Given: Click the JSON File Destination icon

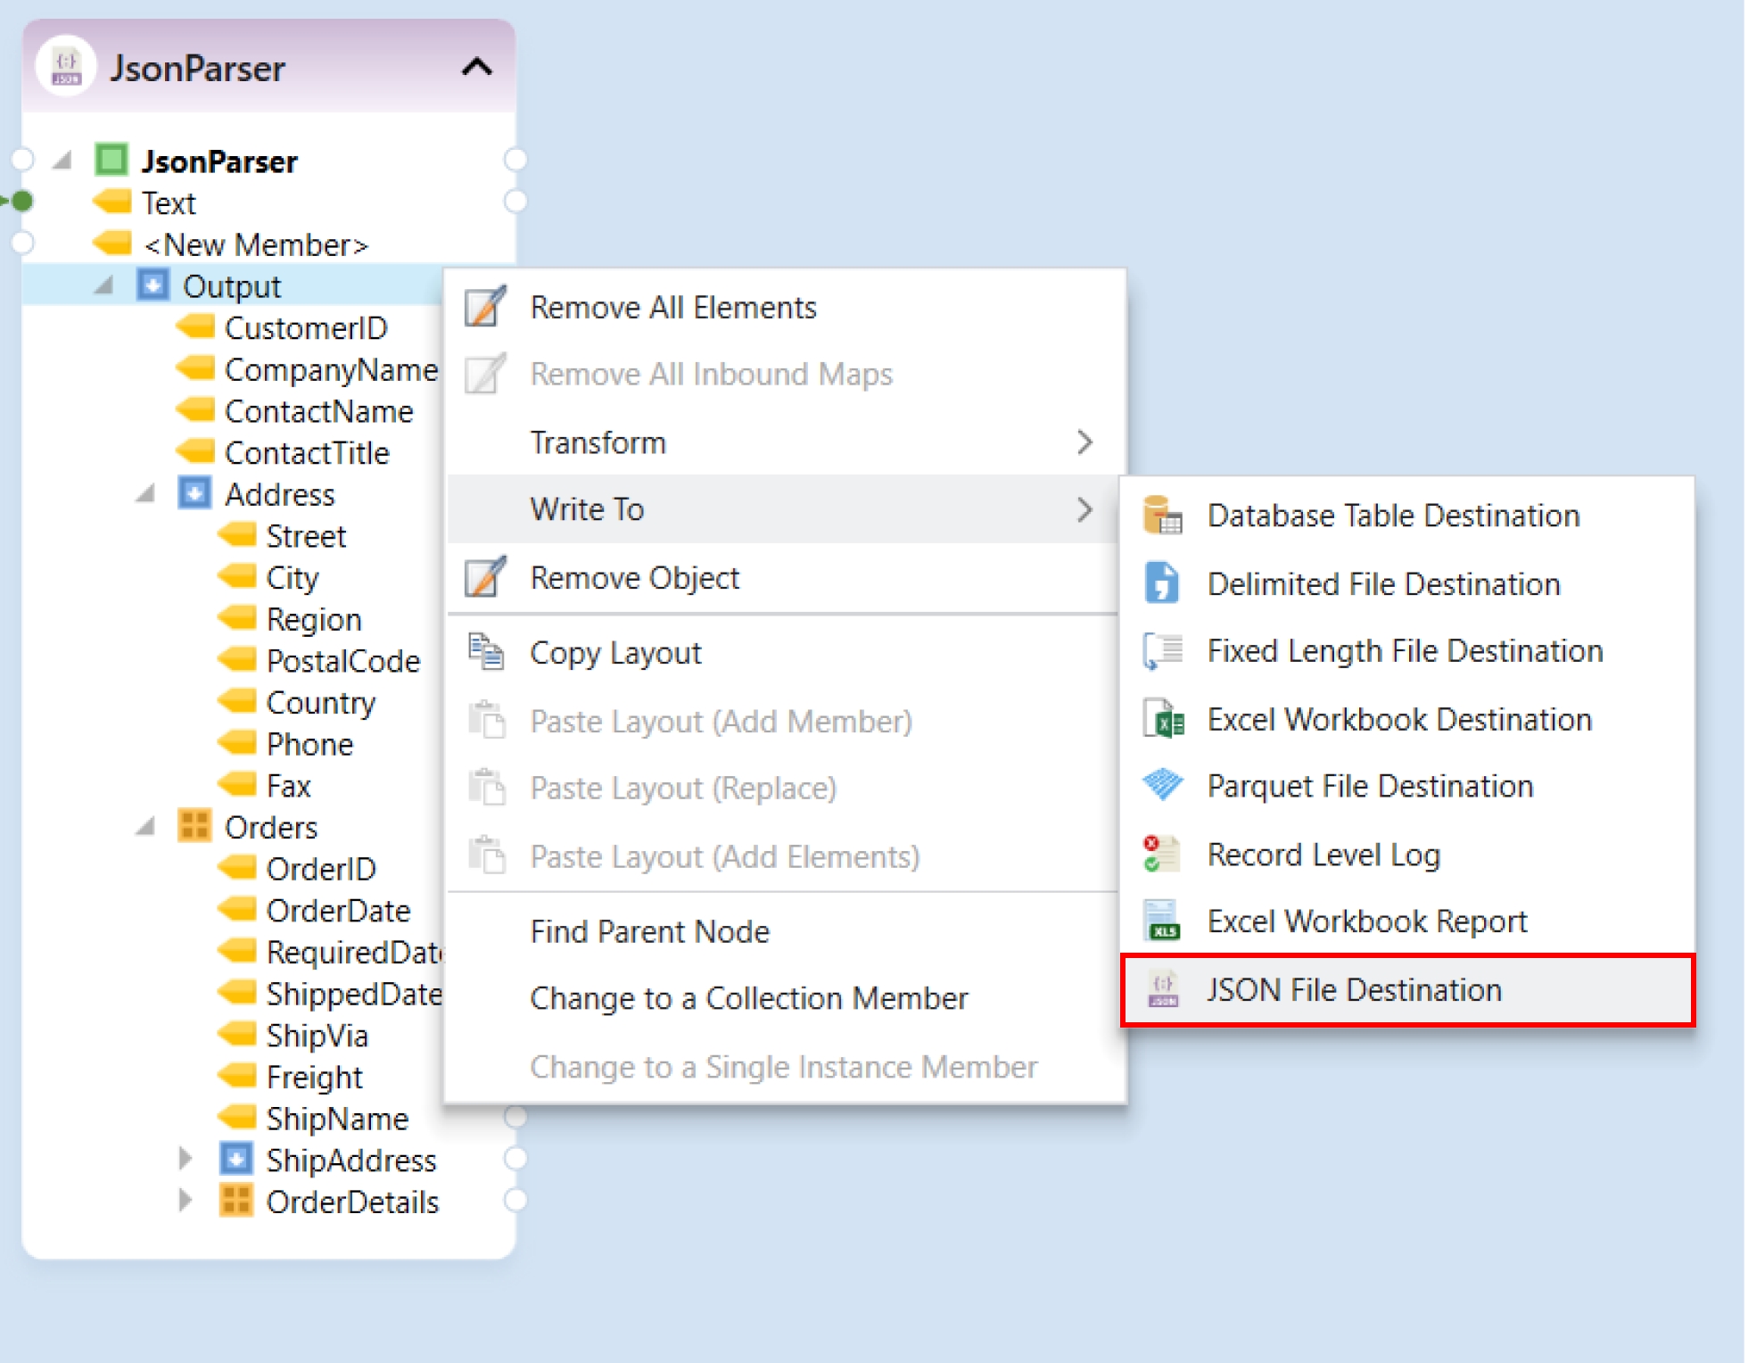Looking at the screenshot, I should click(x=1163, y=990).
